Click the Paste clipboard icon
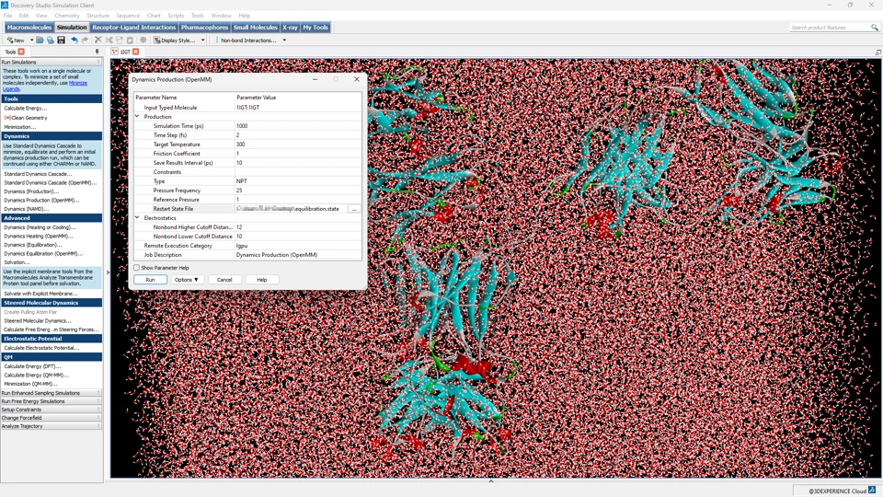Screen dimensions: 883x497 [130, 40]
